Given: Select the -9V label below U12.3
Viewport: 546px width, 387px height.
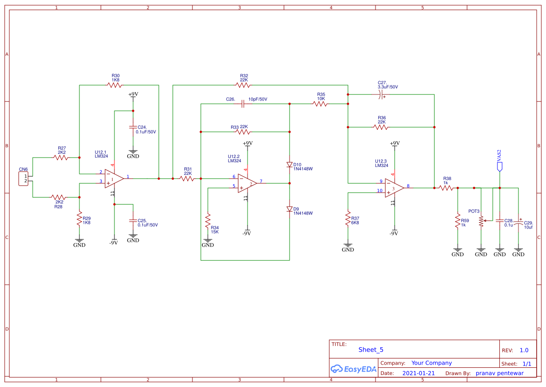Looking at the screenshot, I should (394, 233).
